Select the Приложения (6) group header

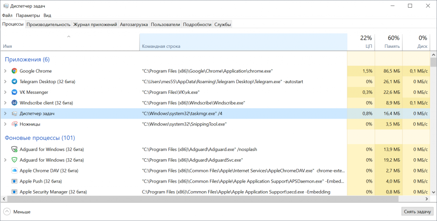click(27, 59)
